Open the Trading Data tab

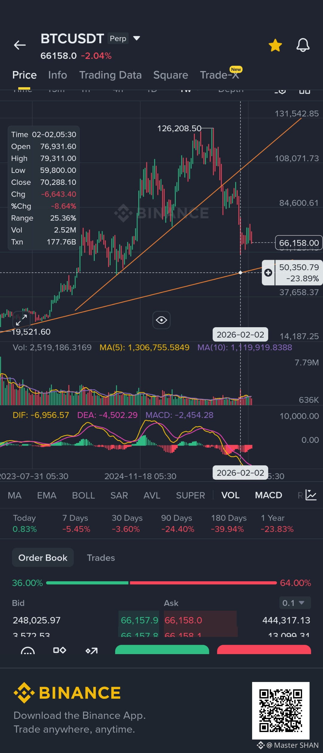click(x=110, y=75)
